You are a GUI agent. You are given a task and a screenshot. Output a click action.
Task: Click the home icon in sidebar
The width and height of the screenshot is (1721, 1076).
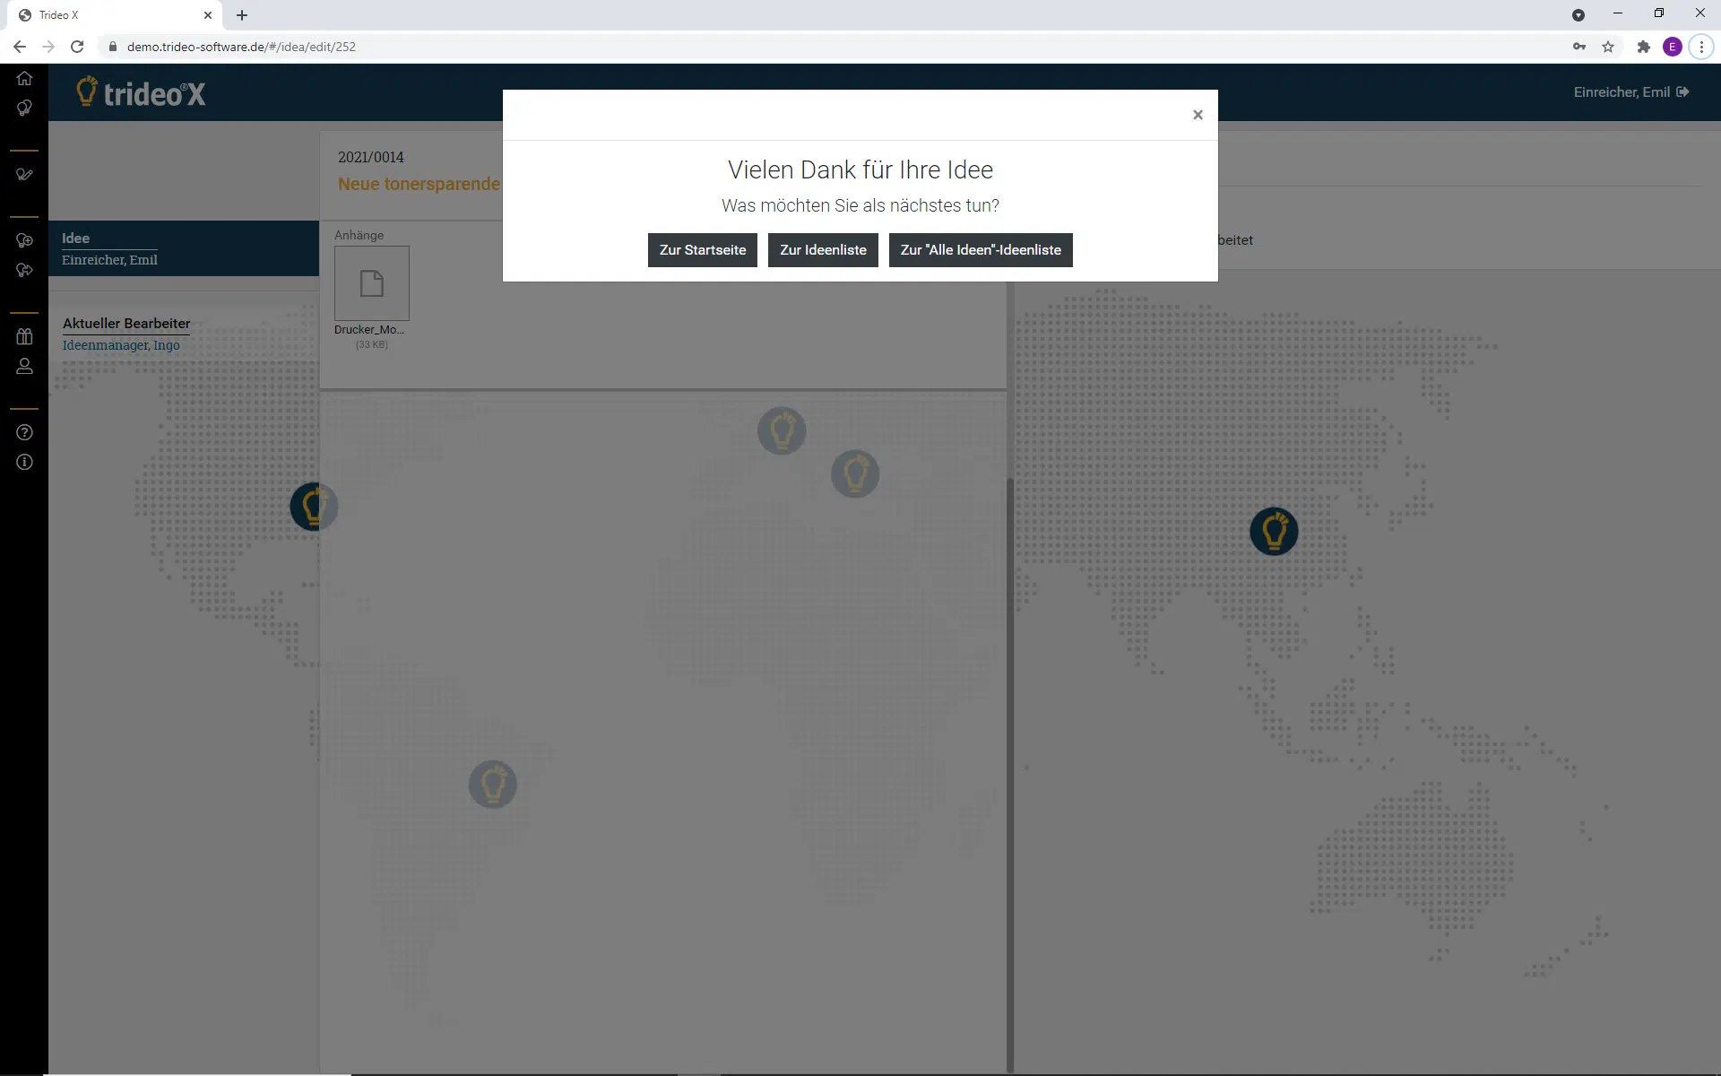24,78
